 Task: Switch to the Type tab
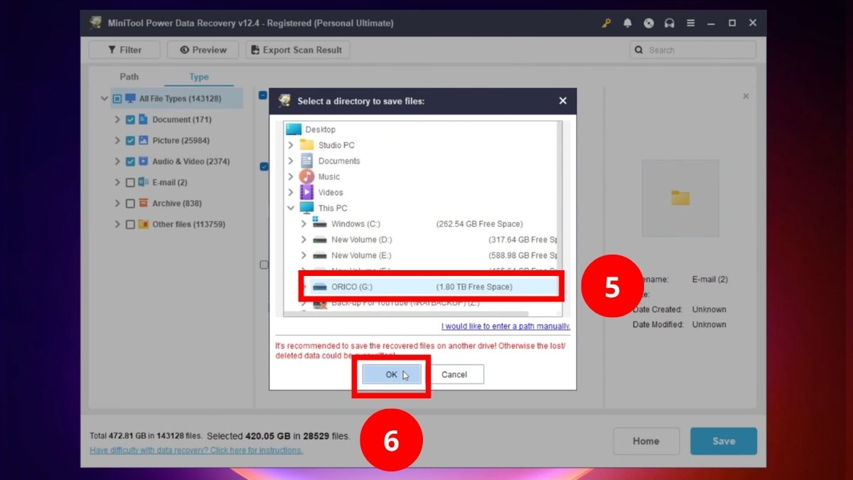199,77
